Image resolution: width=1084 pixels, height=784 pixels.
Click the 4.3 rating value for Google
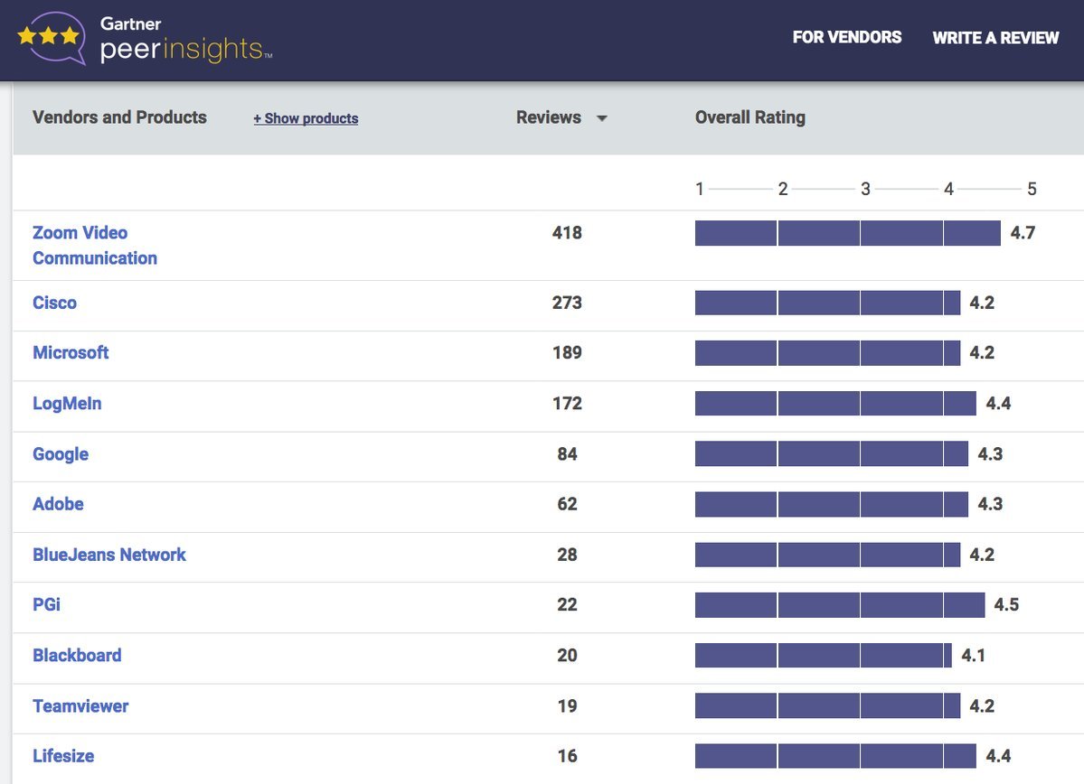(990, 453)
